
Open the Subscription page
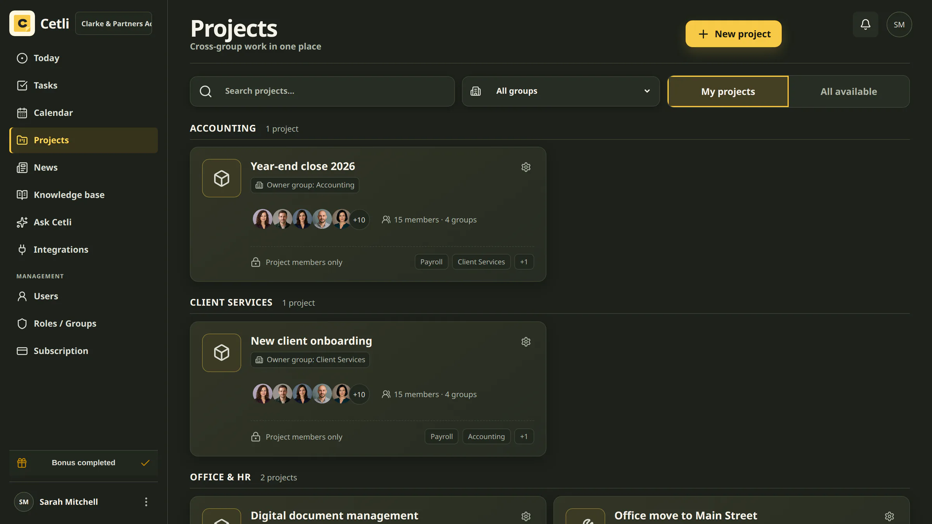coord(83,351)
